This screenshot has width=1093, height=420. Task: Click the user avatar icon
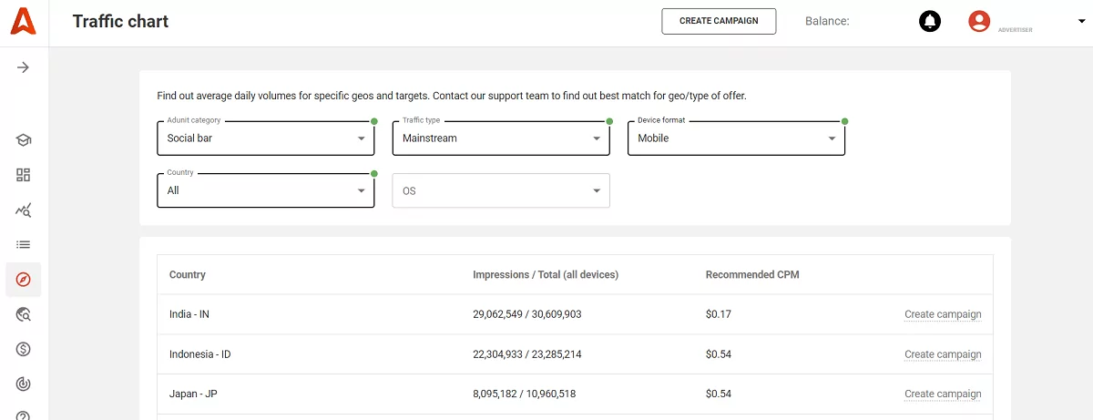coord(979,21)
